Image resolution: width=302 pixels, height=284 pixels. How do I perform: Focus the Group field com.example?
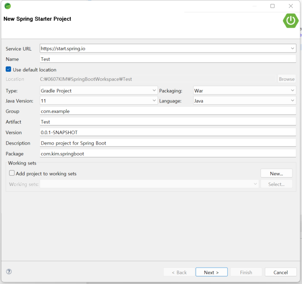pos(168,111)
